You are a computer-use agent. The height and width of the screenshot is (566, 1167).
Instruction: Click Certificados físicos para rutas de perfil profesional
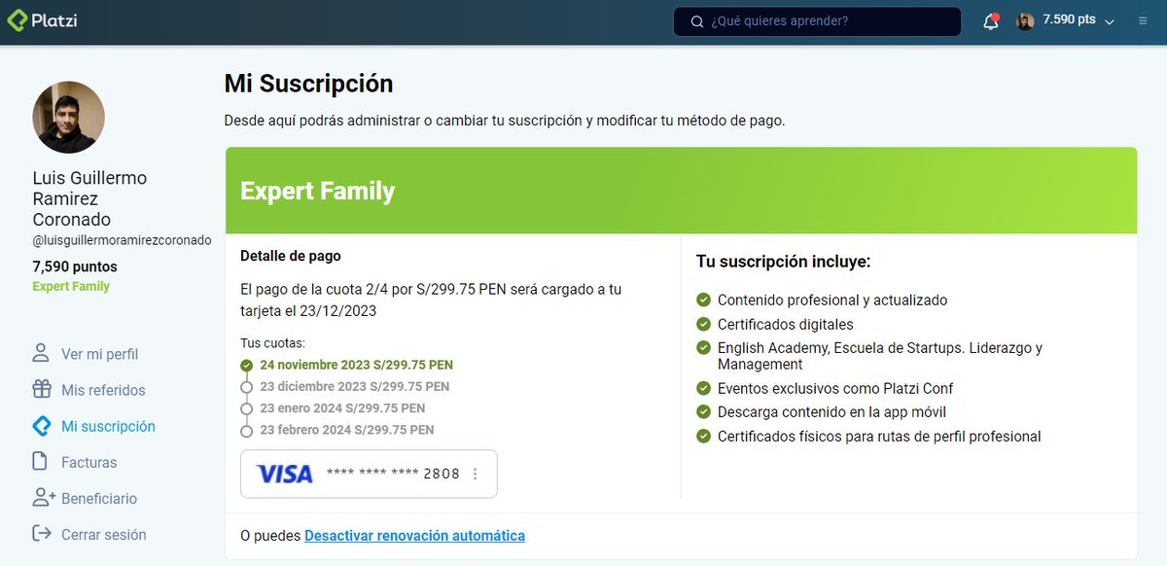[879, 437]
